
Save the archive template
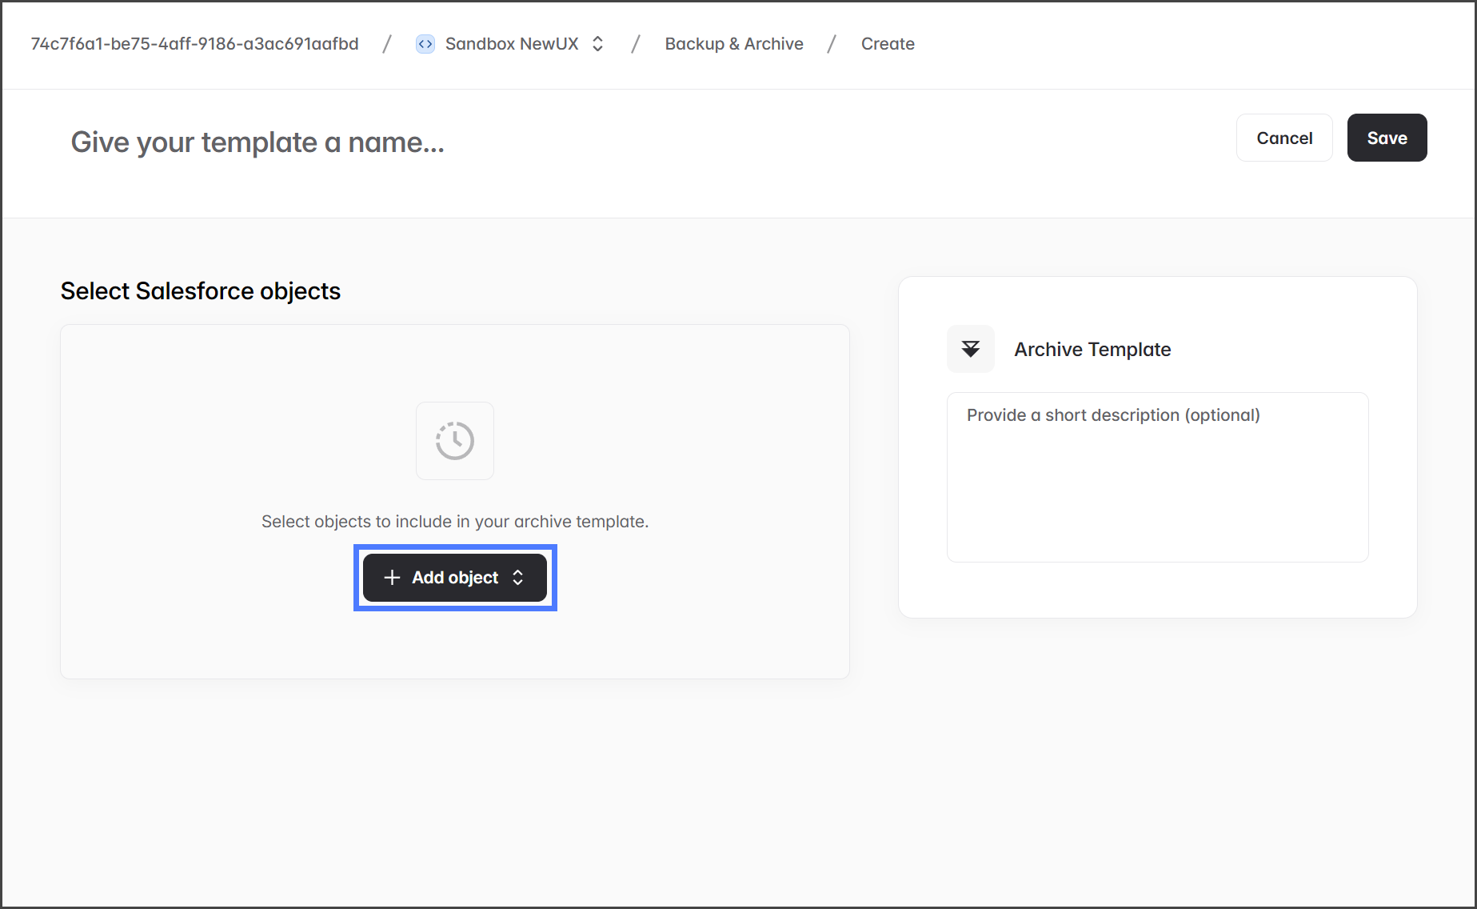tap(1387, 138)
